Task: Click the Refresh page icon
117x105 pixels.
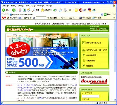Action: click(24, 10)
